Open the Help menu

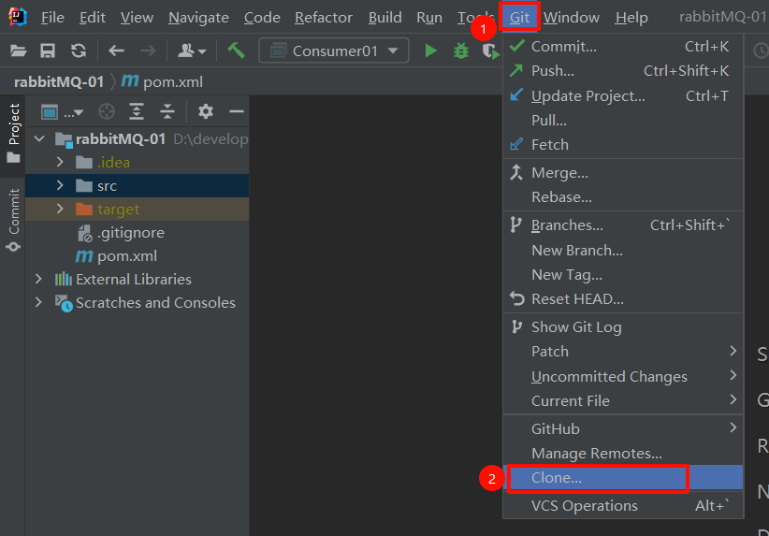[631, 18]
